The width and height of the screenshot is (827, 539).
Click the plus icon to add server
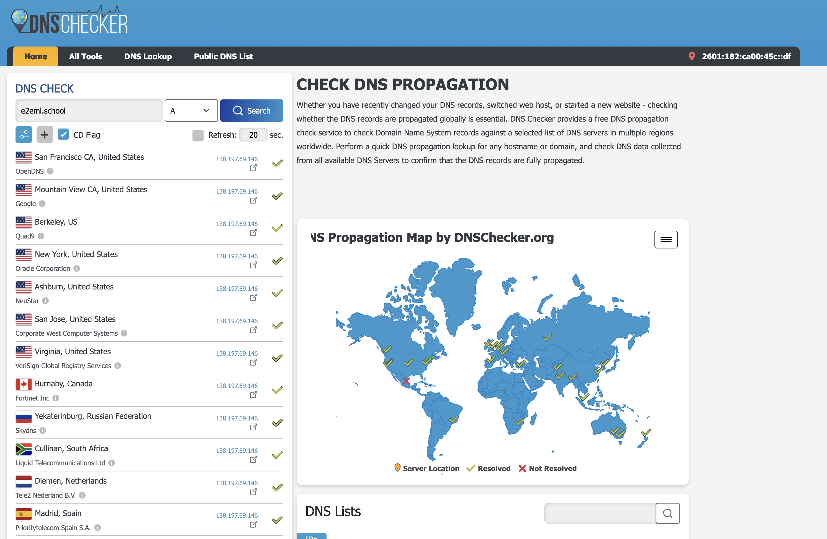(x=45, y=135)
